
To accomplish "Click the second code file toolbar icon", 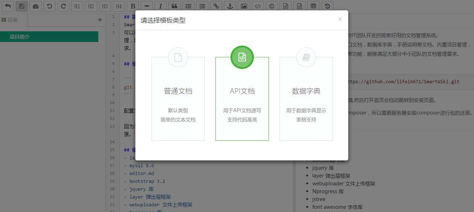I will pyautogui.click(x=299, y=6).
